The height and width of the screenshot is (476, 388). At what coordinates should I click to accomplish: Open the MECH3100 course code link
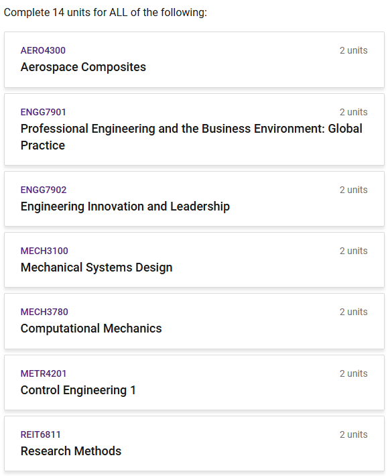pos(44,251)
